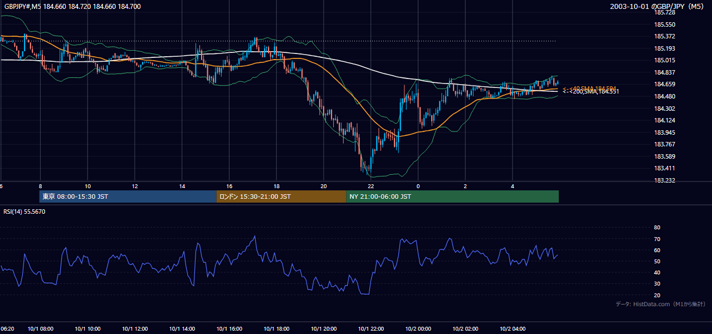Click price axis label 183.767
This screenshot has height=334, width=712.
coord(665,144)
